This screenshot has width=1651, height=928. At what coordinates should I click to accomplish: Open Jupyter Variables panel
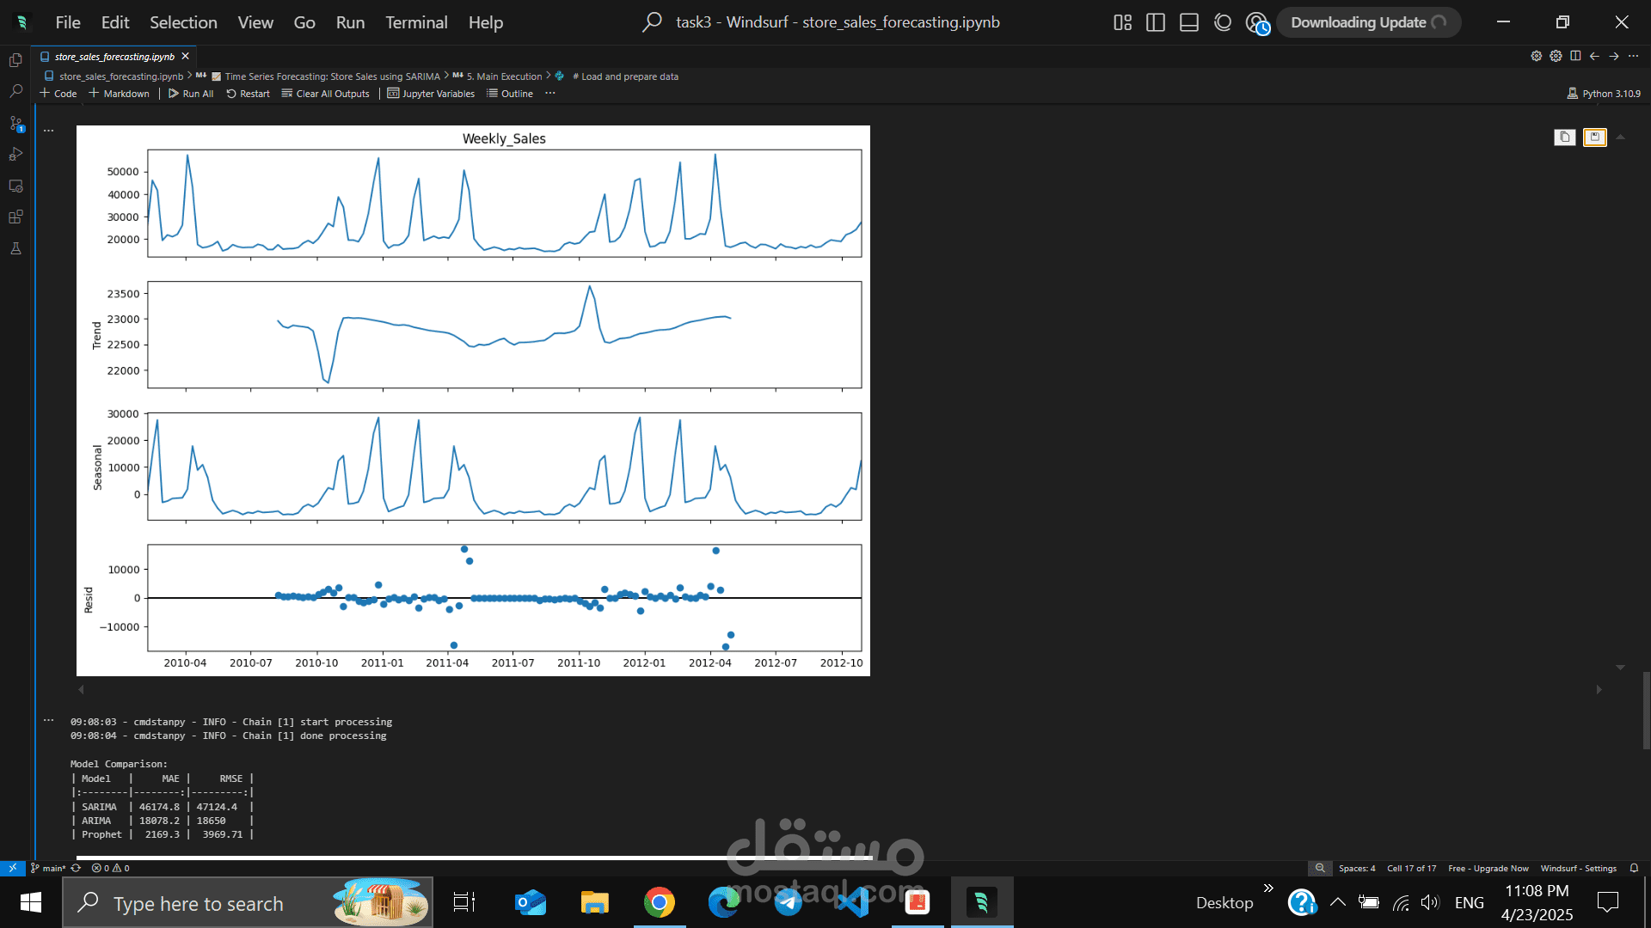[431, 94]
